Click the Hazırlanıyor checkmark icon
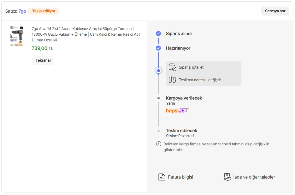This screenshot has width=295, height=195. click(158, 48)
